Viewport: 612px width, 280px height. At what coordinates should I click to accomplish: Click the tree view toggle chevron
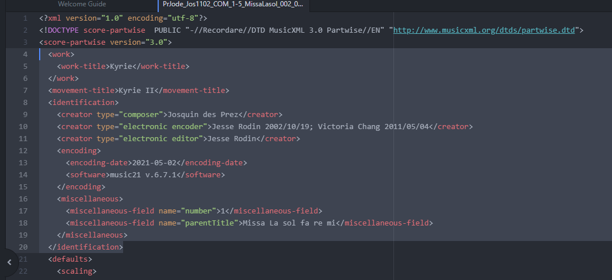9,262
